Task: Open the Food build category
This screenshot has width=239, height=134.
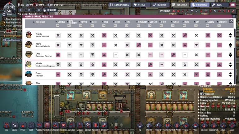Action: point(31,126)
